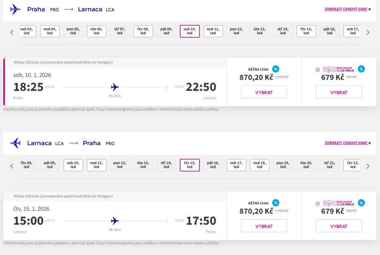Open info icon beside outbound Discount Club price
380x255 pixels.
pos(318,70)
